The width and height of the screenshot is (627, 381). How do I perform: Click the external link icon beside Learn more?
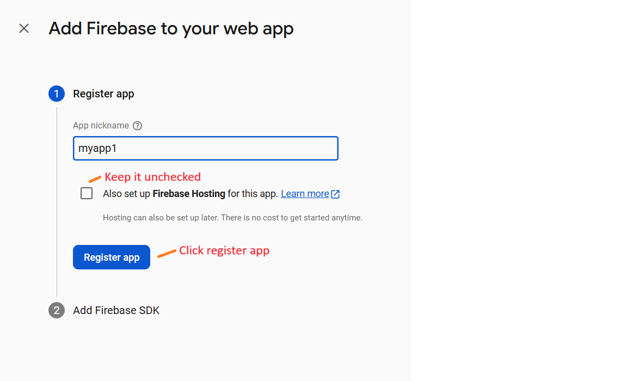coord(335,194)
